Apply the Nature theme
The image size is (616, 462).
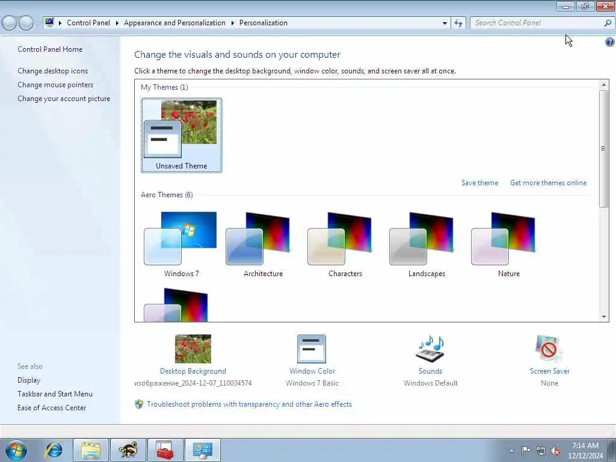(x=508, y=244)
